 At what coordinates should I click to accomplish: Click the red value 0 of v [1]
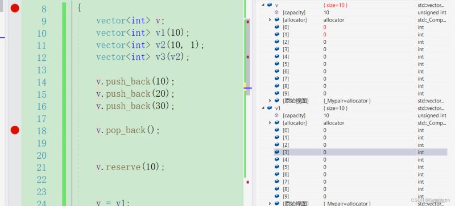(325, 35)
